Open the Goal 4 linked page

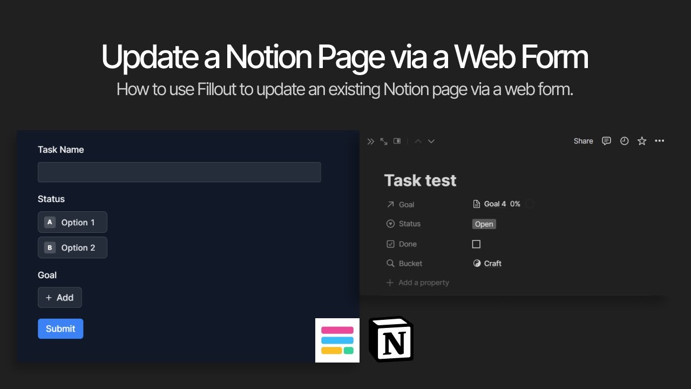click(x=495, y=204)
